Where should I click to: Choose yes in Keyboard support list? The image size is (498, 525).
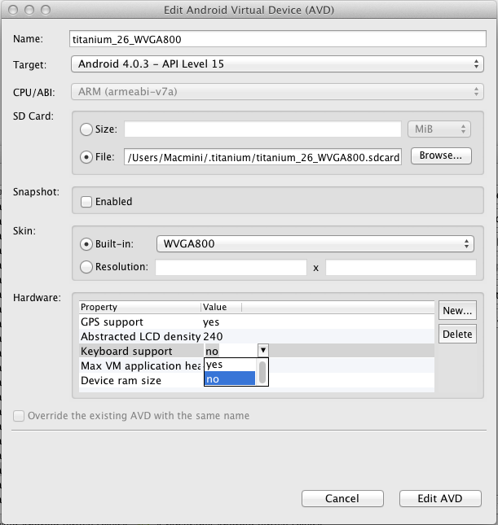click(230, 365)
